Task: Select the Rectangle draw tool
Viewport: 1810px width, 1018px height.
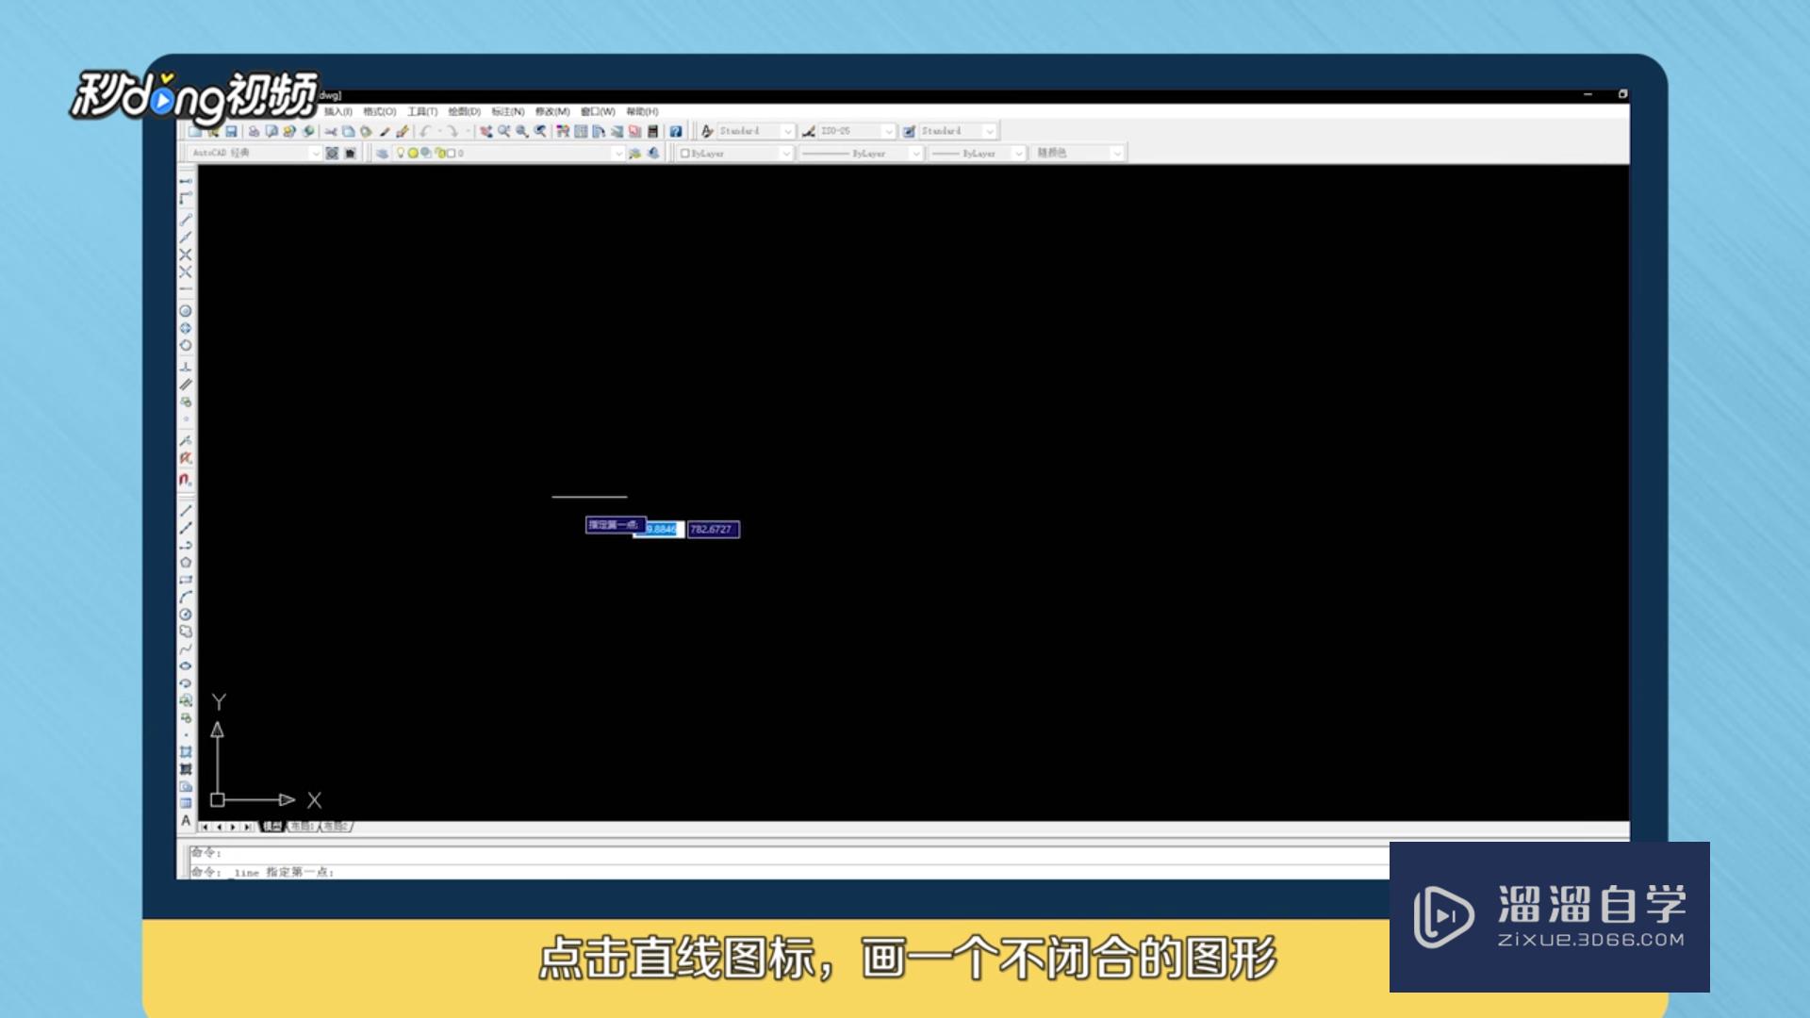Action: [186, 580]
